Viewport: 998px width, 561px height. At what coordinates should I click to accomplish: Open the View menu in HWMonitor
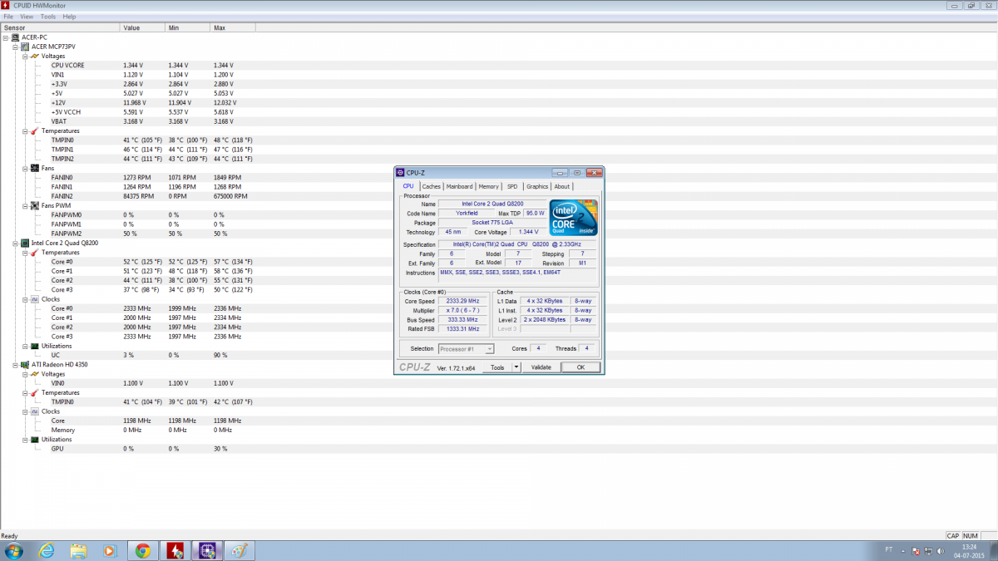coord(27,17)
